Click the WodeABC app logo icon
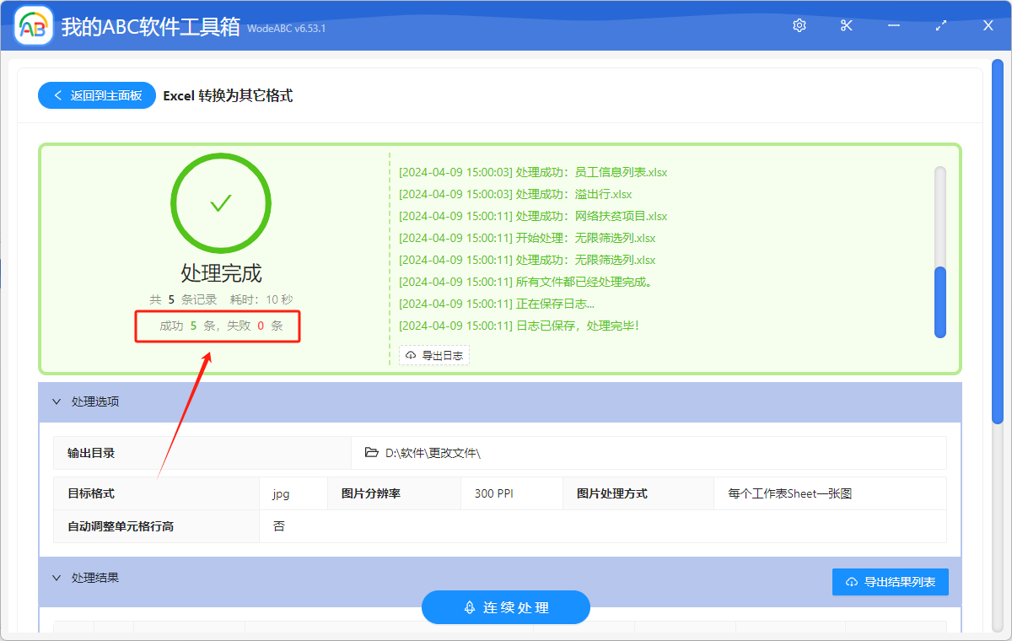This screenshot has width=1012, height=641. click(32, 25)
